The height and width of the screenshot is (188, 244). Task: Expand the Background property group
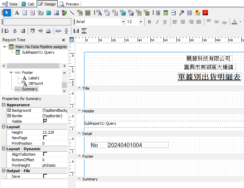pyautogui.click(x=9, y=110)
